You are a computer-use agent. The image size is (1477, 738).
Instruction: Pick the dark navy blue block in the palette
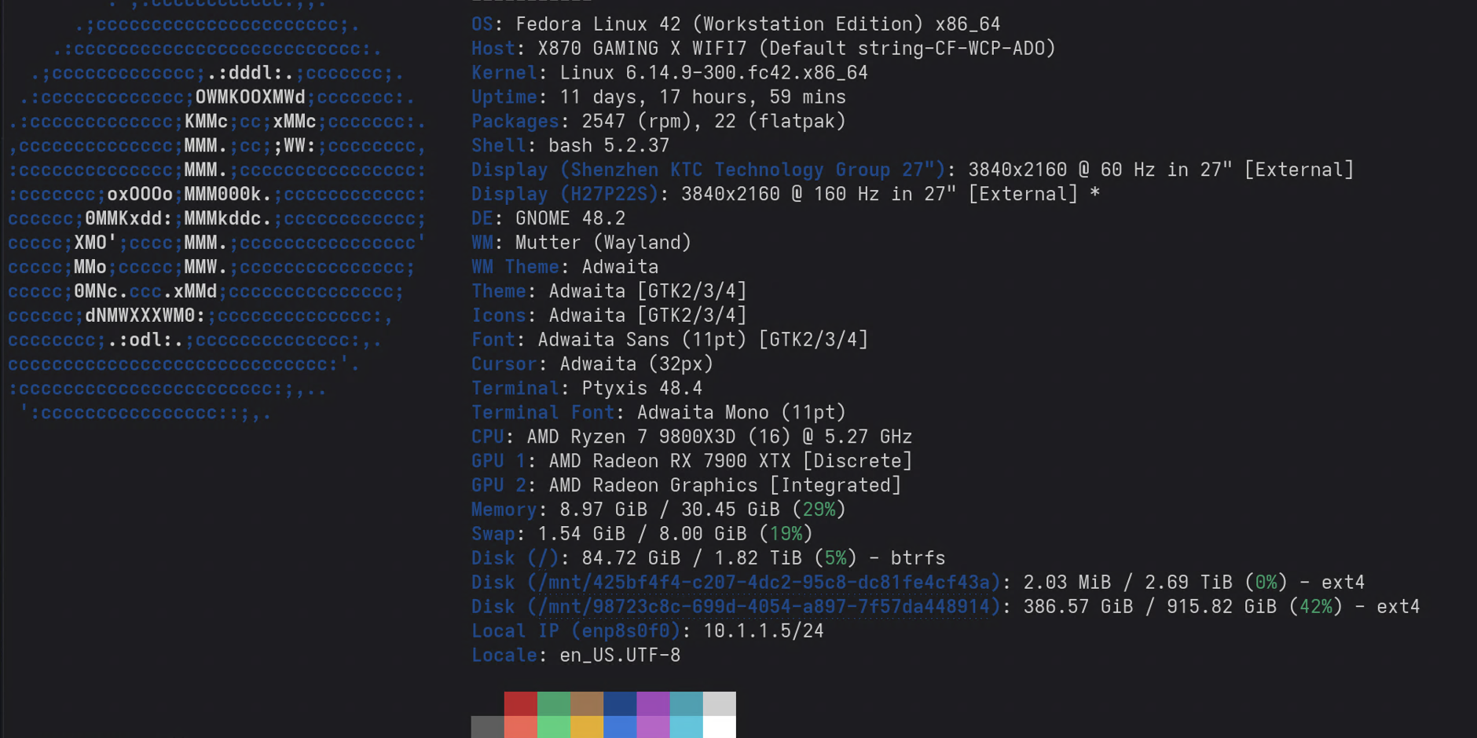pyautogui.click(x=620, y=703)
